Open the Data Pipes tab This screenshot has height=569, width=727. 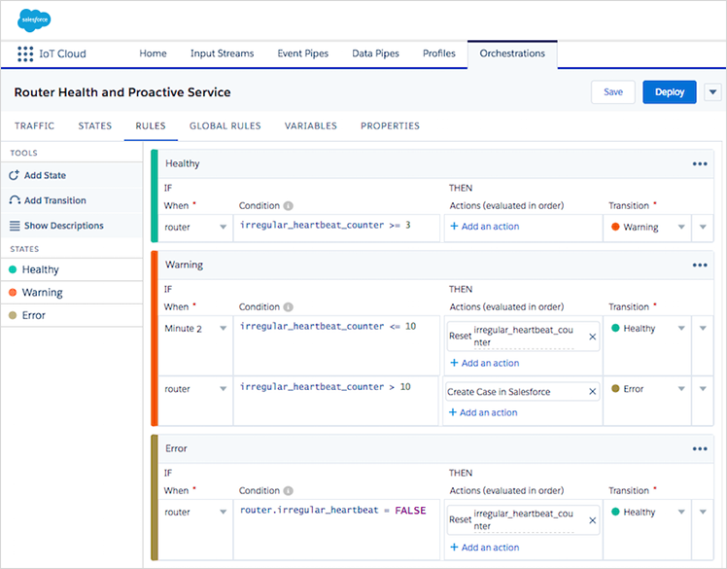click(x=375, y=53)
